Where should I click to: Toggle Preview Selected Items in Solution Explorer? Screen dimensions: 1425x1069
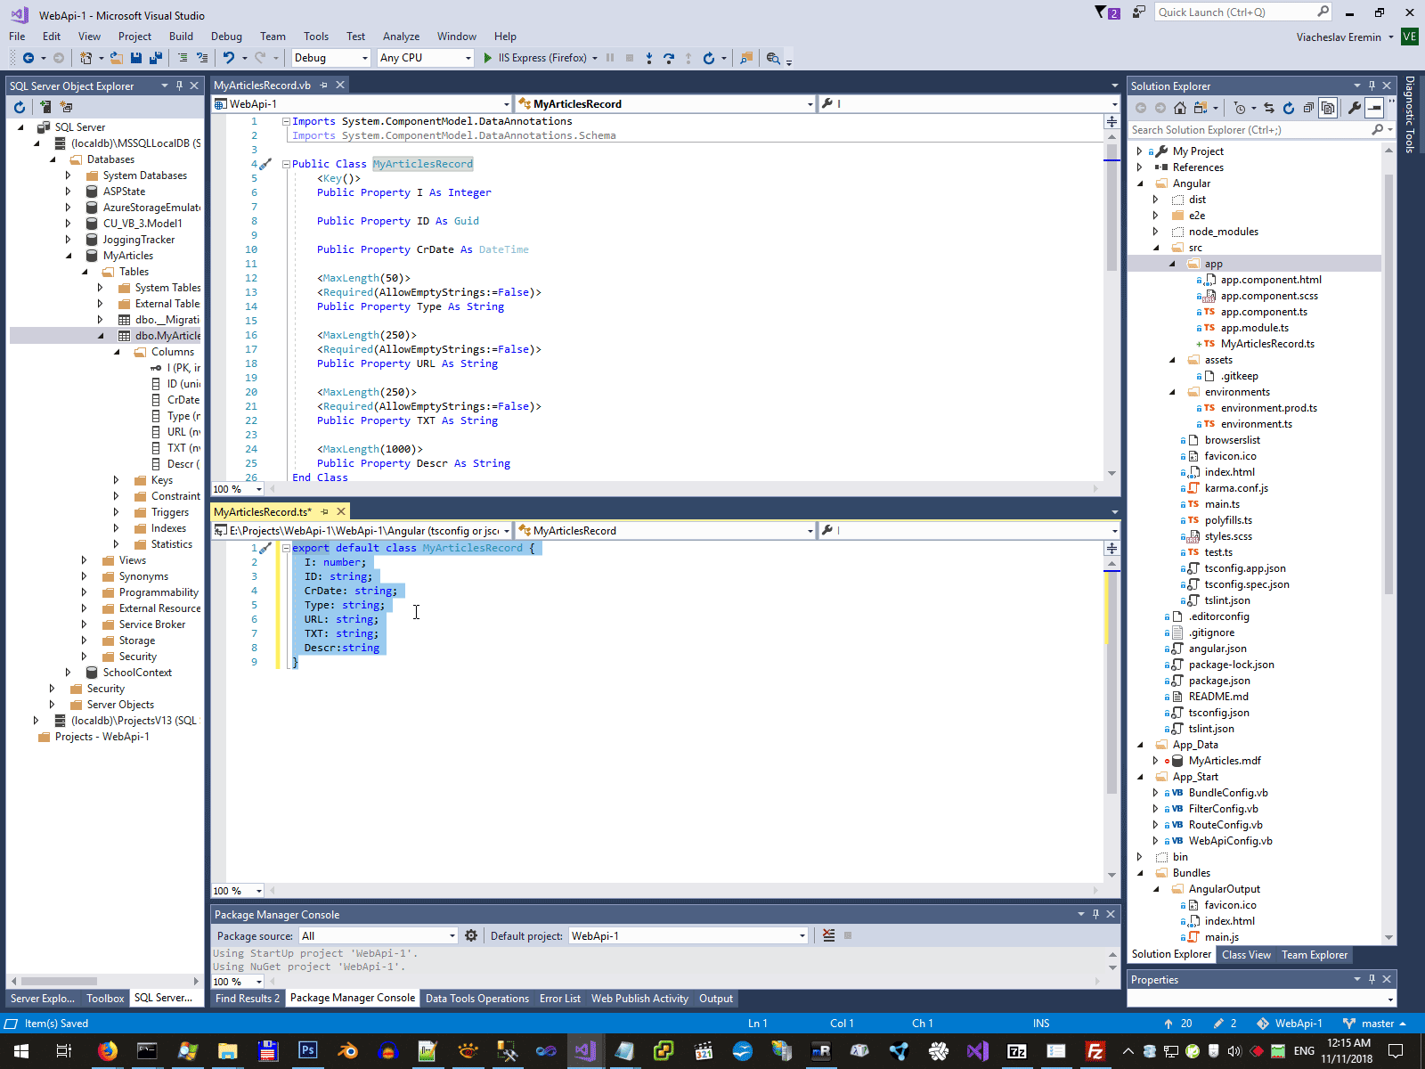click(x=1374, y=108)
